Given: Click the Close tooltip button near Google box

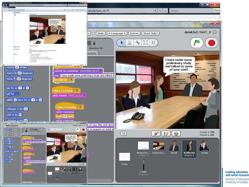Looking at the screenshot, I should [216, 10].
